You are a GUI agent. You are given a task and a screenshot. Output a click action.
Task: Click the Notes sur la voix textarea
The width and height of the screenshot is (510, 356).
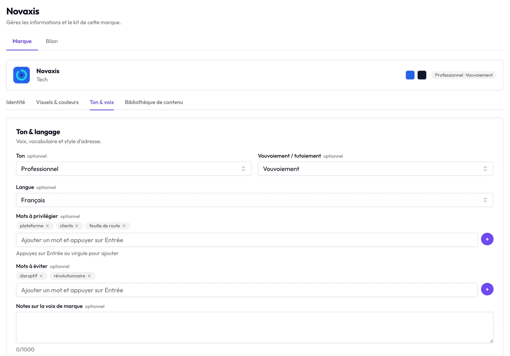[x=255, y=327]
